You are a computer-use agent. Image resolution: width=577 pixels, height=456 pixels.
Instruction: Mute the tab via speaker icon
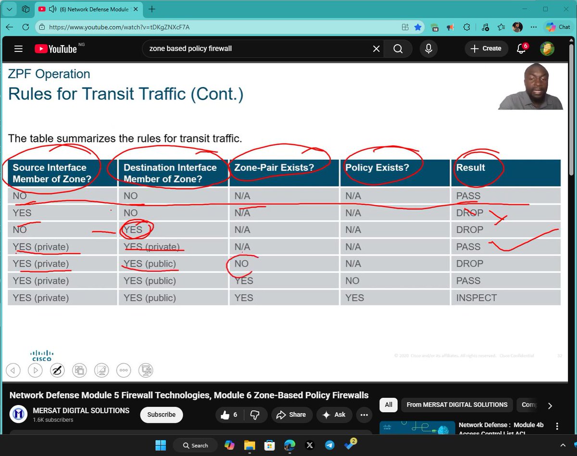point(52,9)
